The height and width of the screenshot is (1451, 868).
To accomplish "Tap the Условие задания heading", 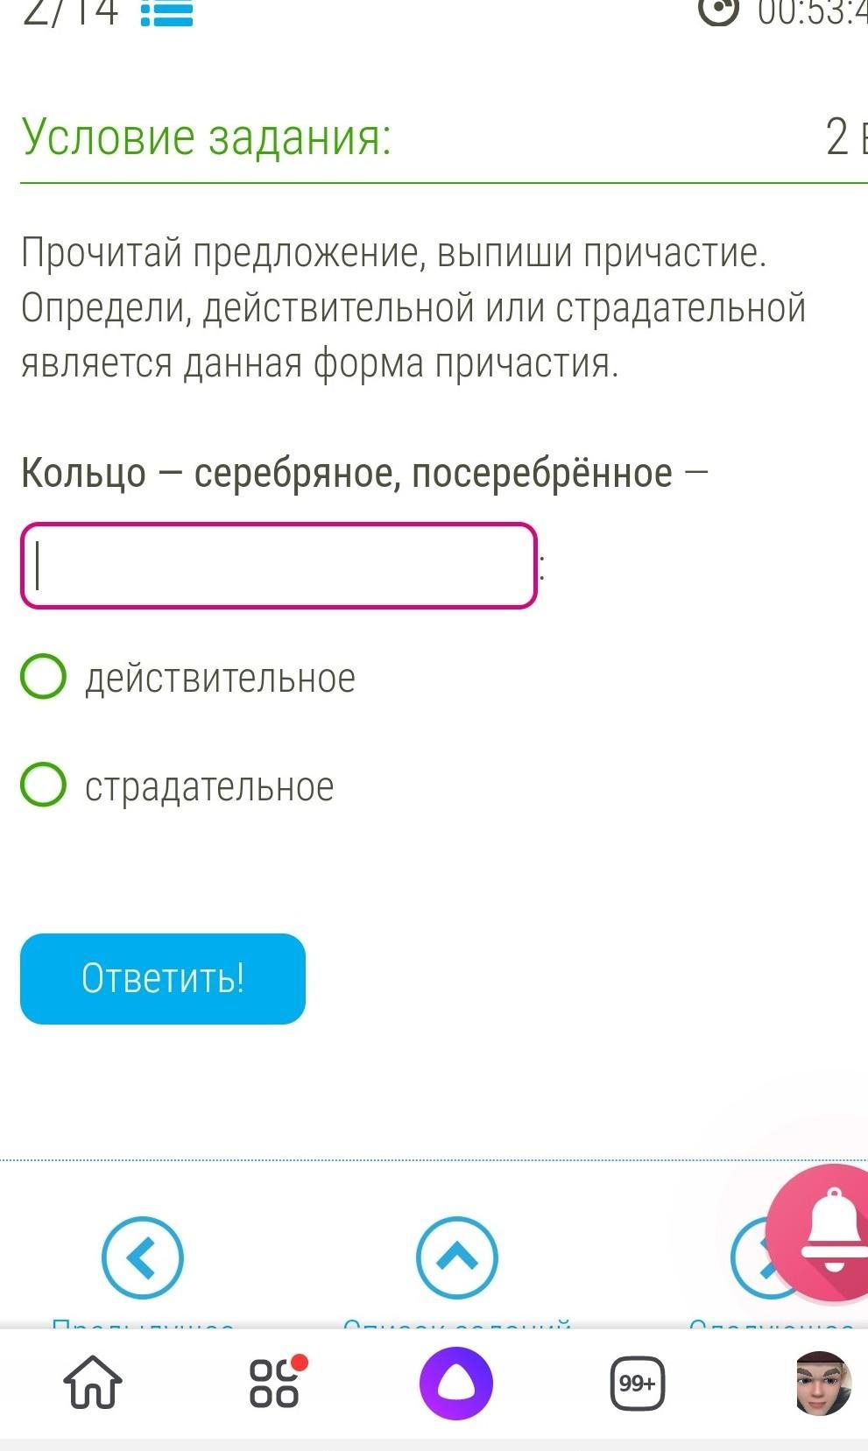I will [x=207, y=137].
